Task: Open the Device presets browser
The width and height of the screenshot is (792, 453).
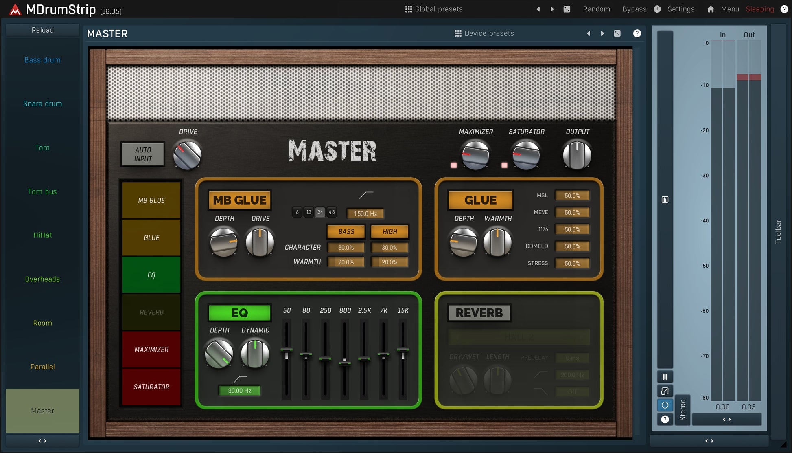Action: (x=484, y=33)
